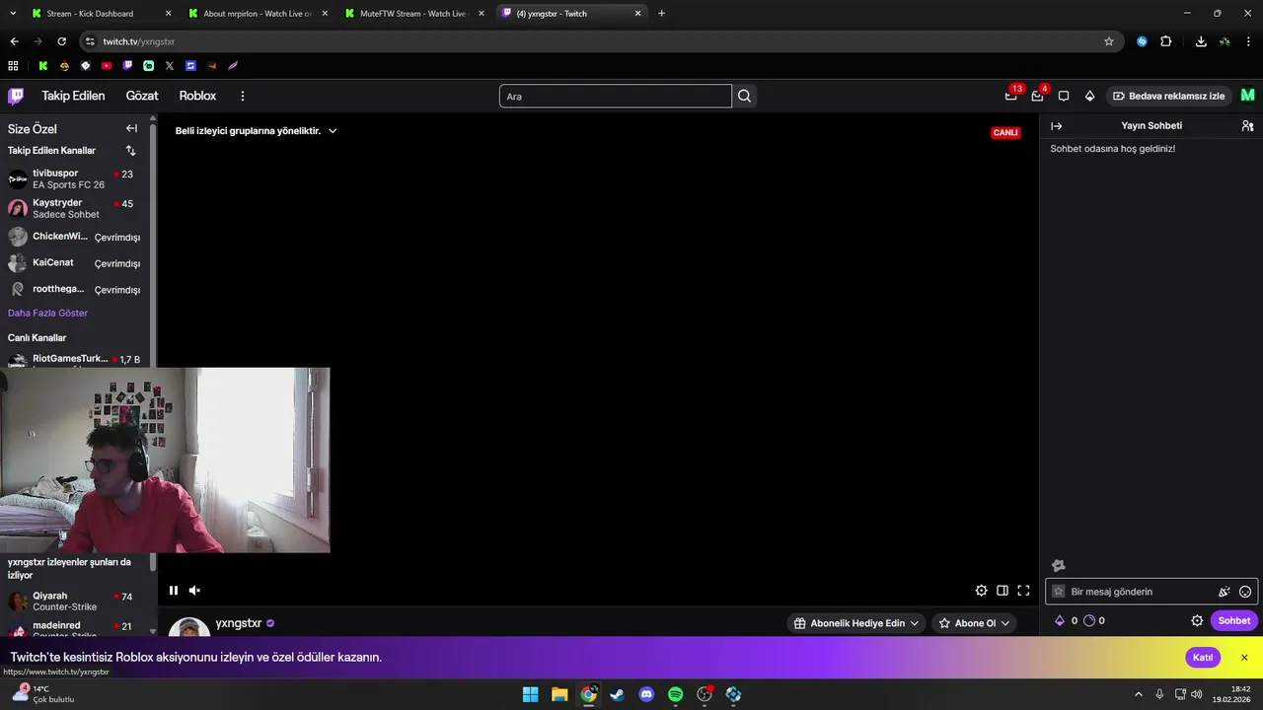
Task: Open Qiyarah Counter-Strike channel
Action: (75, 602)
